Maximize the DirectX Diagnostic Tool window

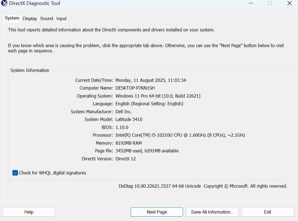pyautogui.click(x=270, y=3)
